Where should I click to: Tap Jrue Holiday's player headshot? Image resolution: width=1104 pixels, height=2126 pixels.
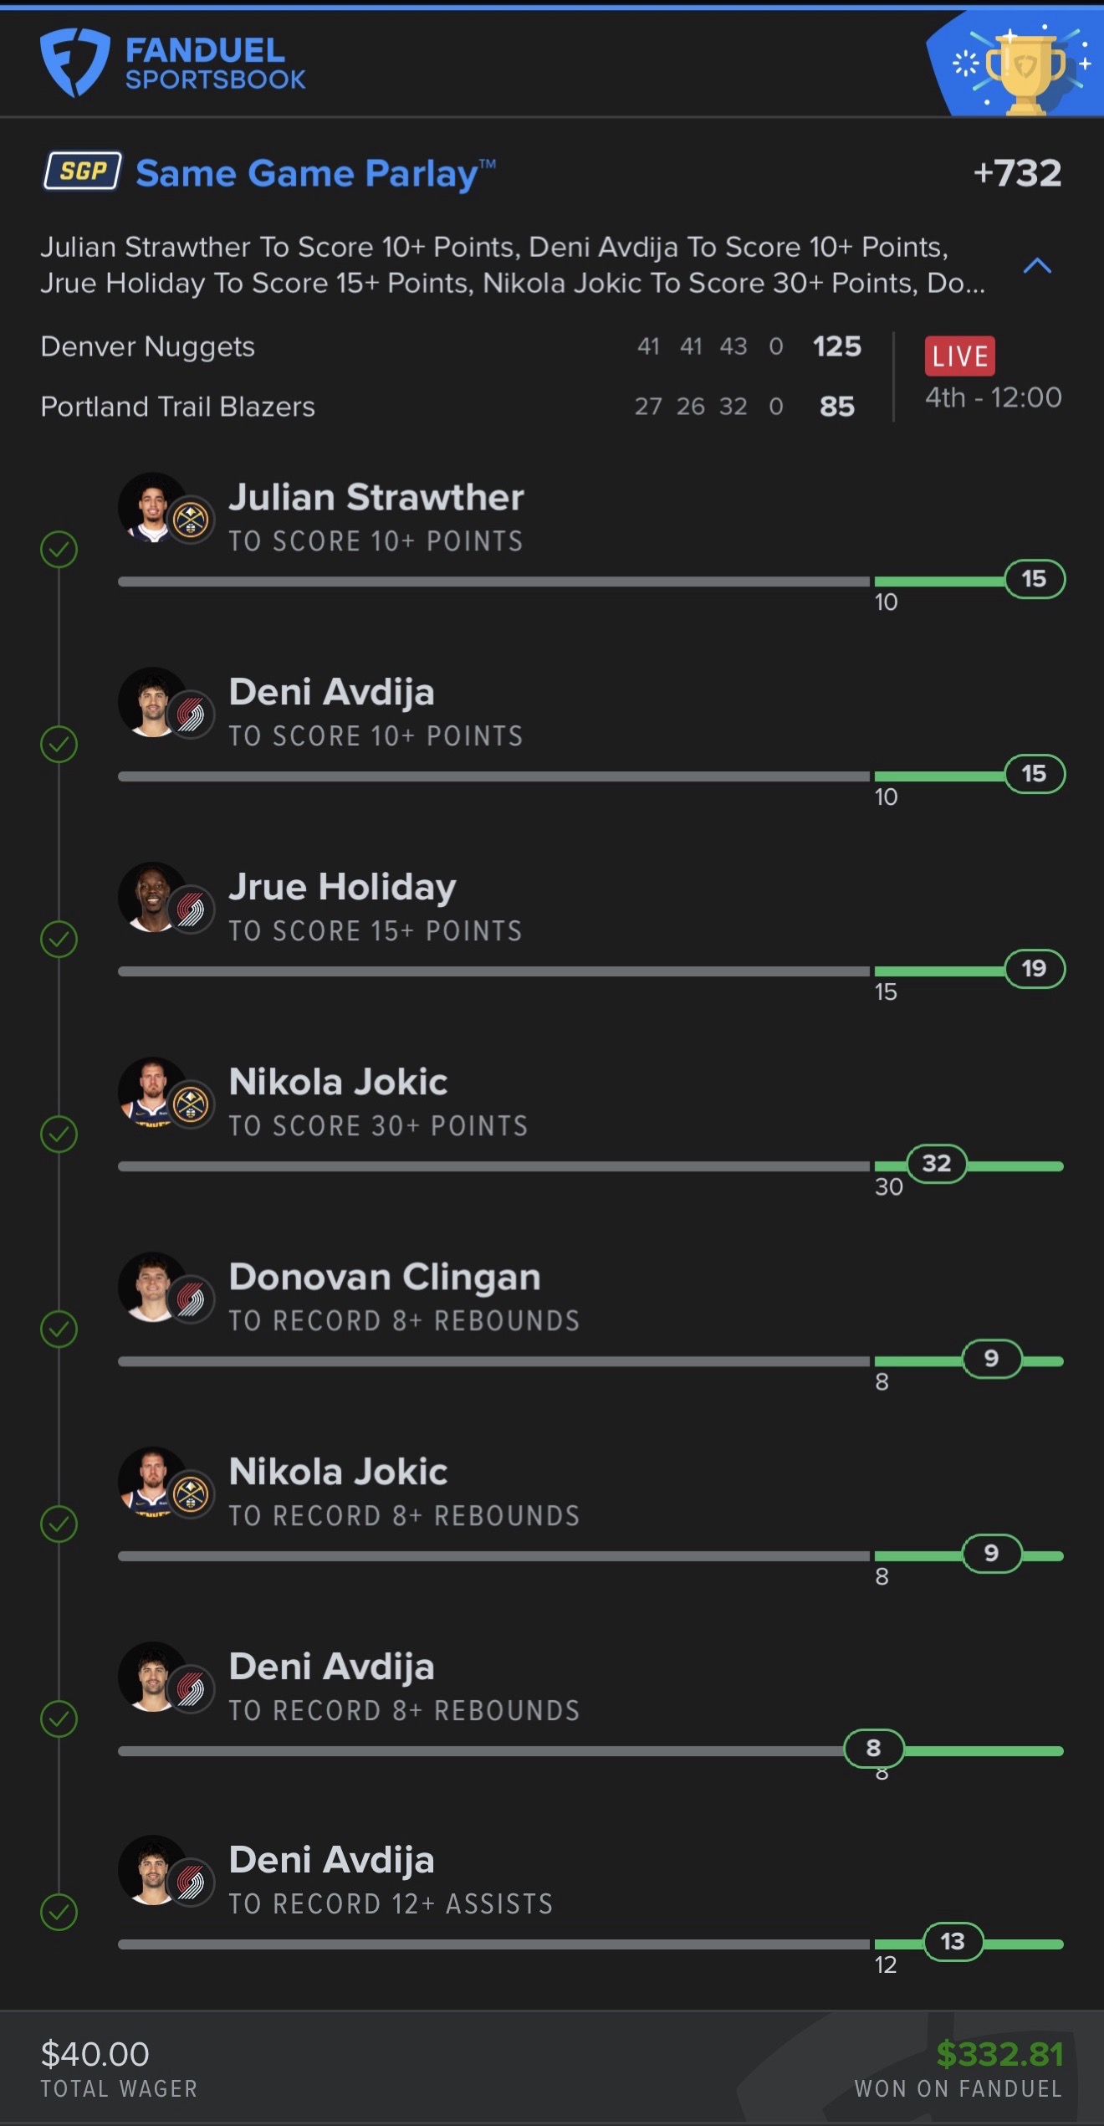[151, 897]
